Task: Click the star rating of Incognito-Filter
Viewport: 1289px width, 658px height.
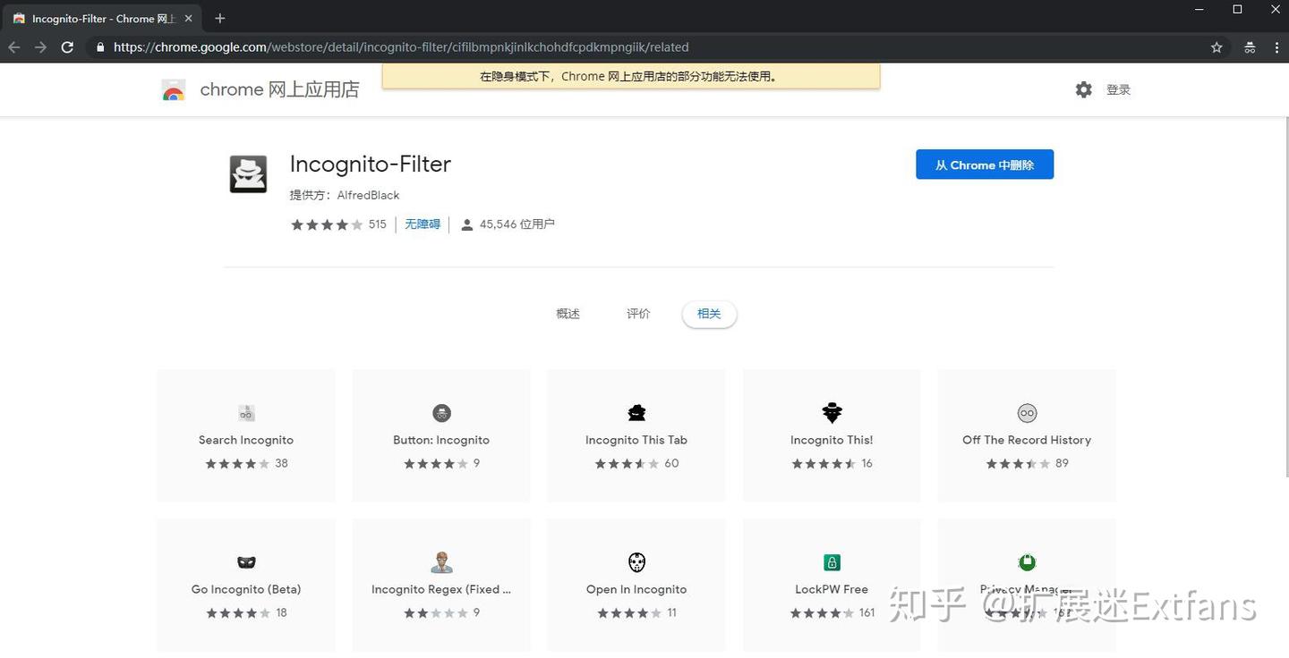Action: coord(326,224)
